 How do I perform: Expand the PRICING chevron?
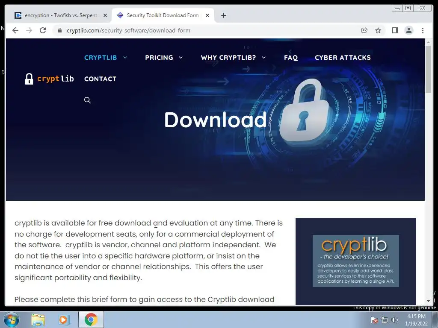tap(181, 58)
